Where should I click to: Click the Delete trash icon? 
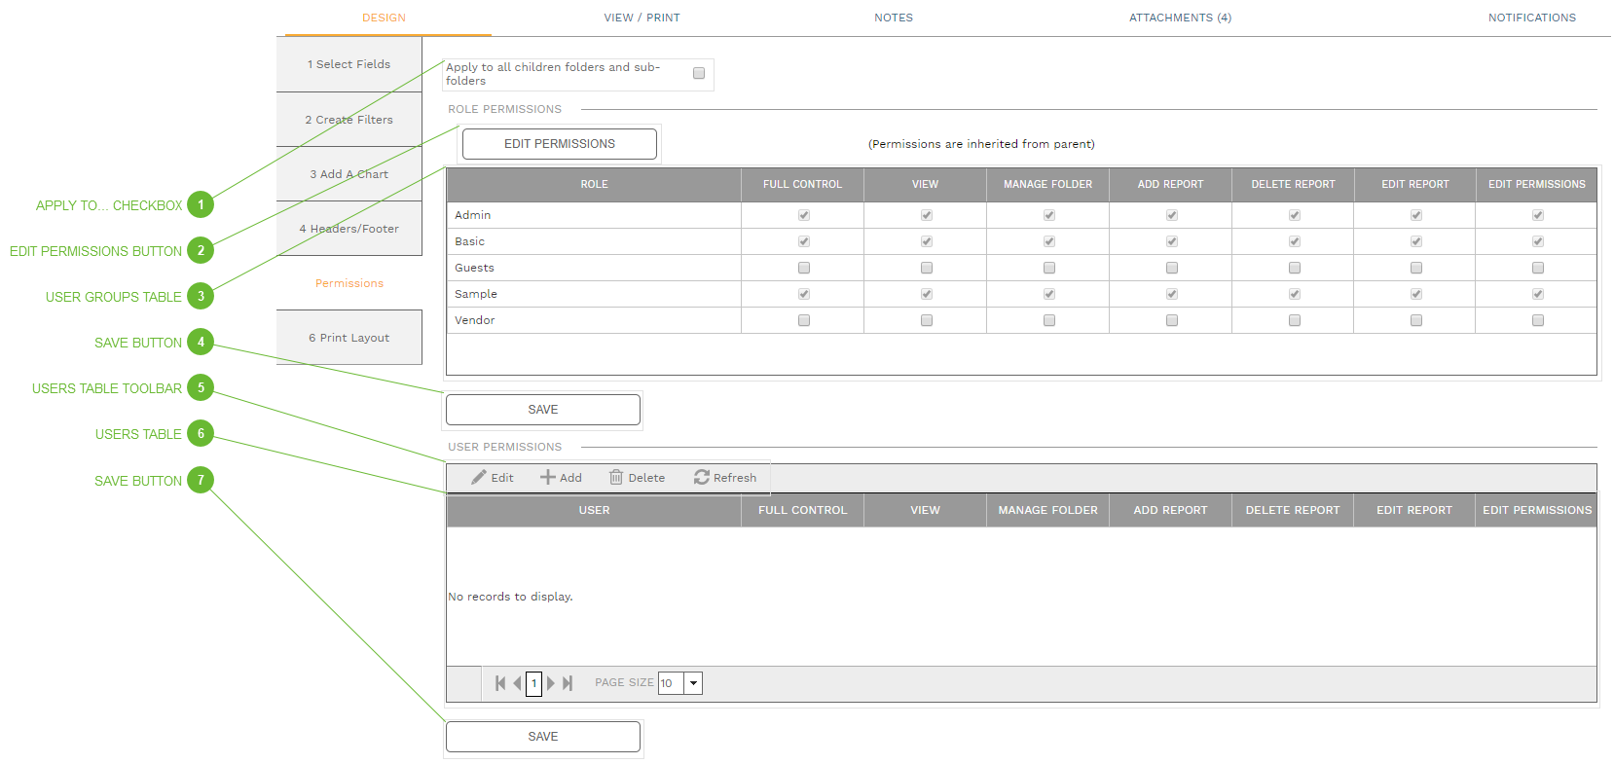pyautogui.click(x=616, y=478)
